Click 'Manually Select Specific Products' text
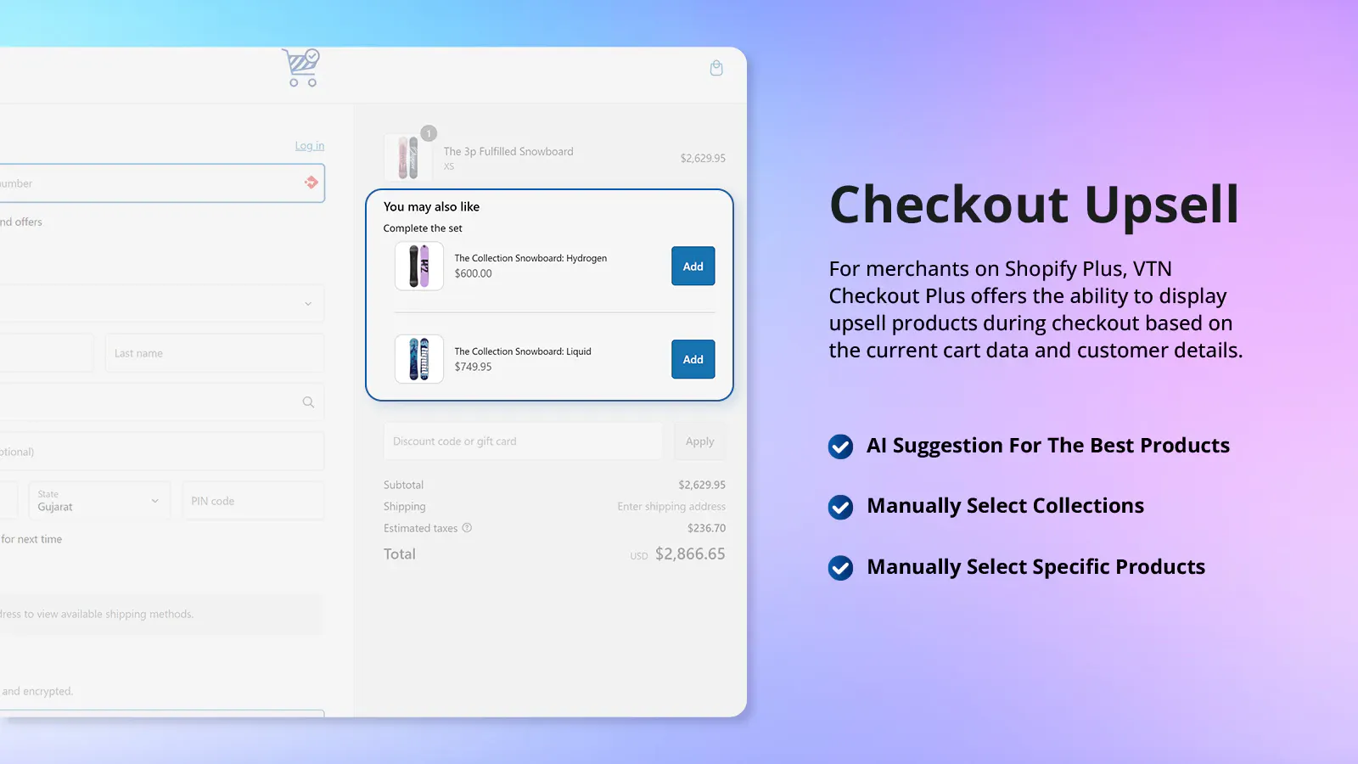 (x=1036, y=567)
